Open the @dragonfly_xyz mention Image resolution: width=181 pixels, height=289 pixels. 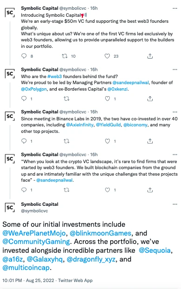click(91, 259)
